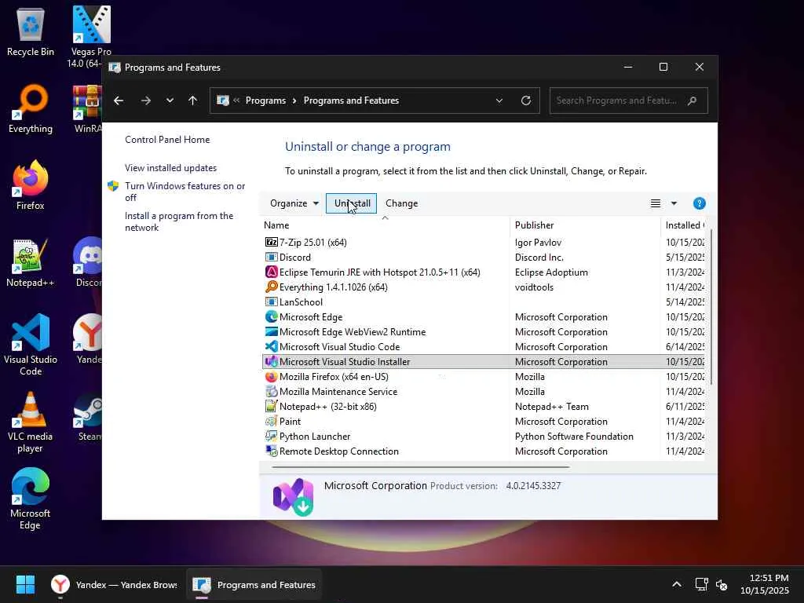Image resolution: width=804 pixels, height=603 pixels.
Task: Click Programs in the address breadcrumb
Action: tap(265, 100)
